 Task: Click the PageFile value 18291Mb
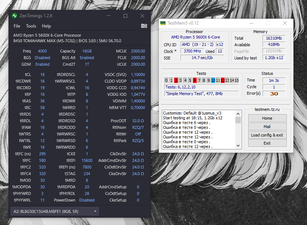point(274,51)
